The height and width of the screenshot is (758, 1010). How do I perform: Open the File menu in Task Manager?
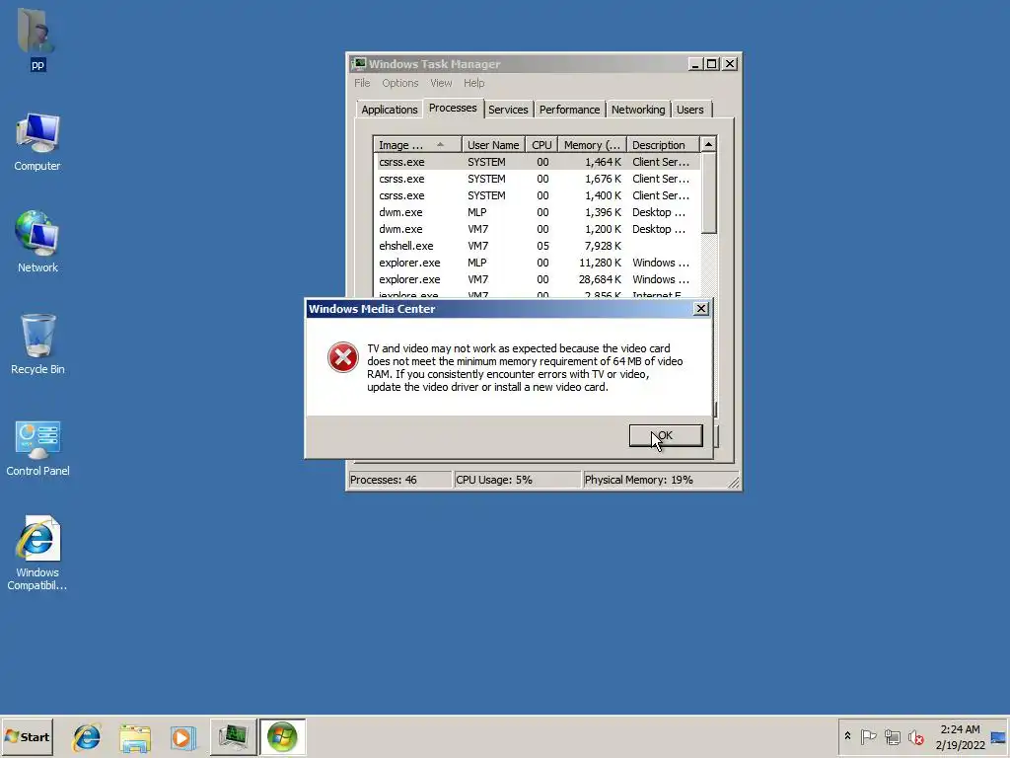(362, 83)
